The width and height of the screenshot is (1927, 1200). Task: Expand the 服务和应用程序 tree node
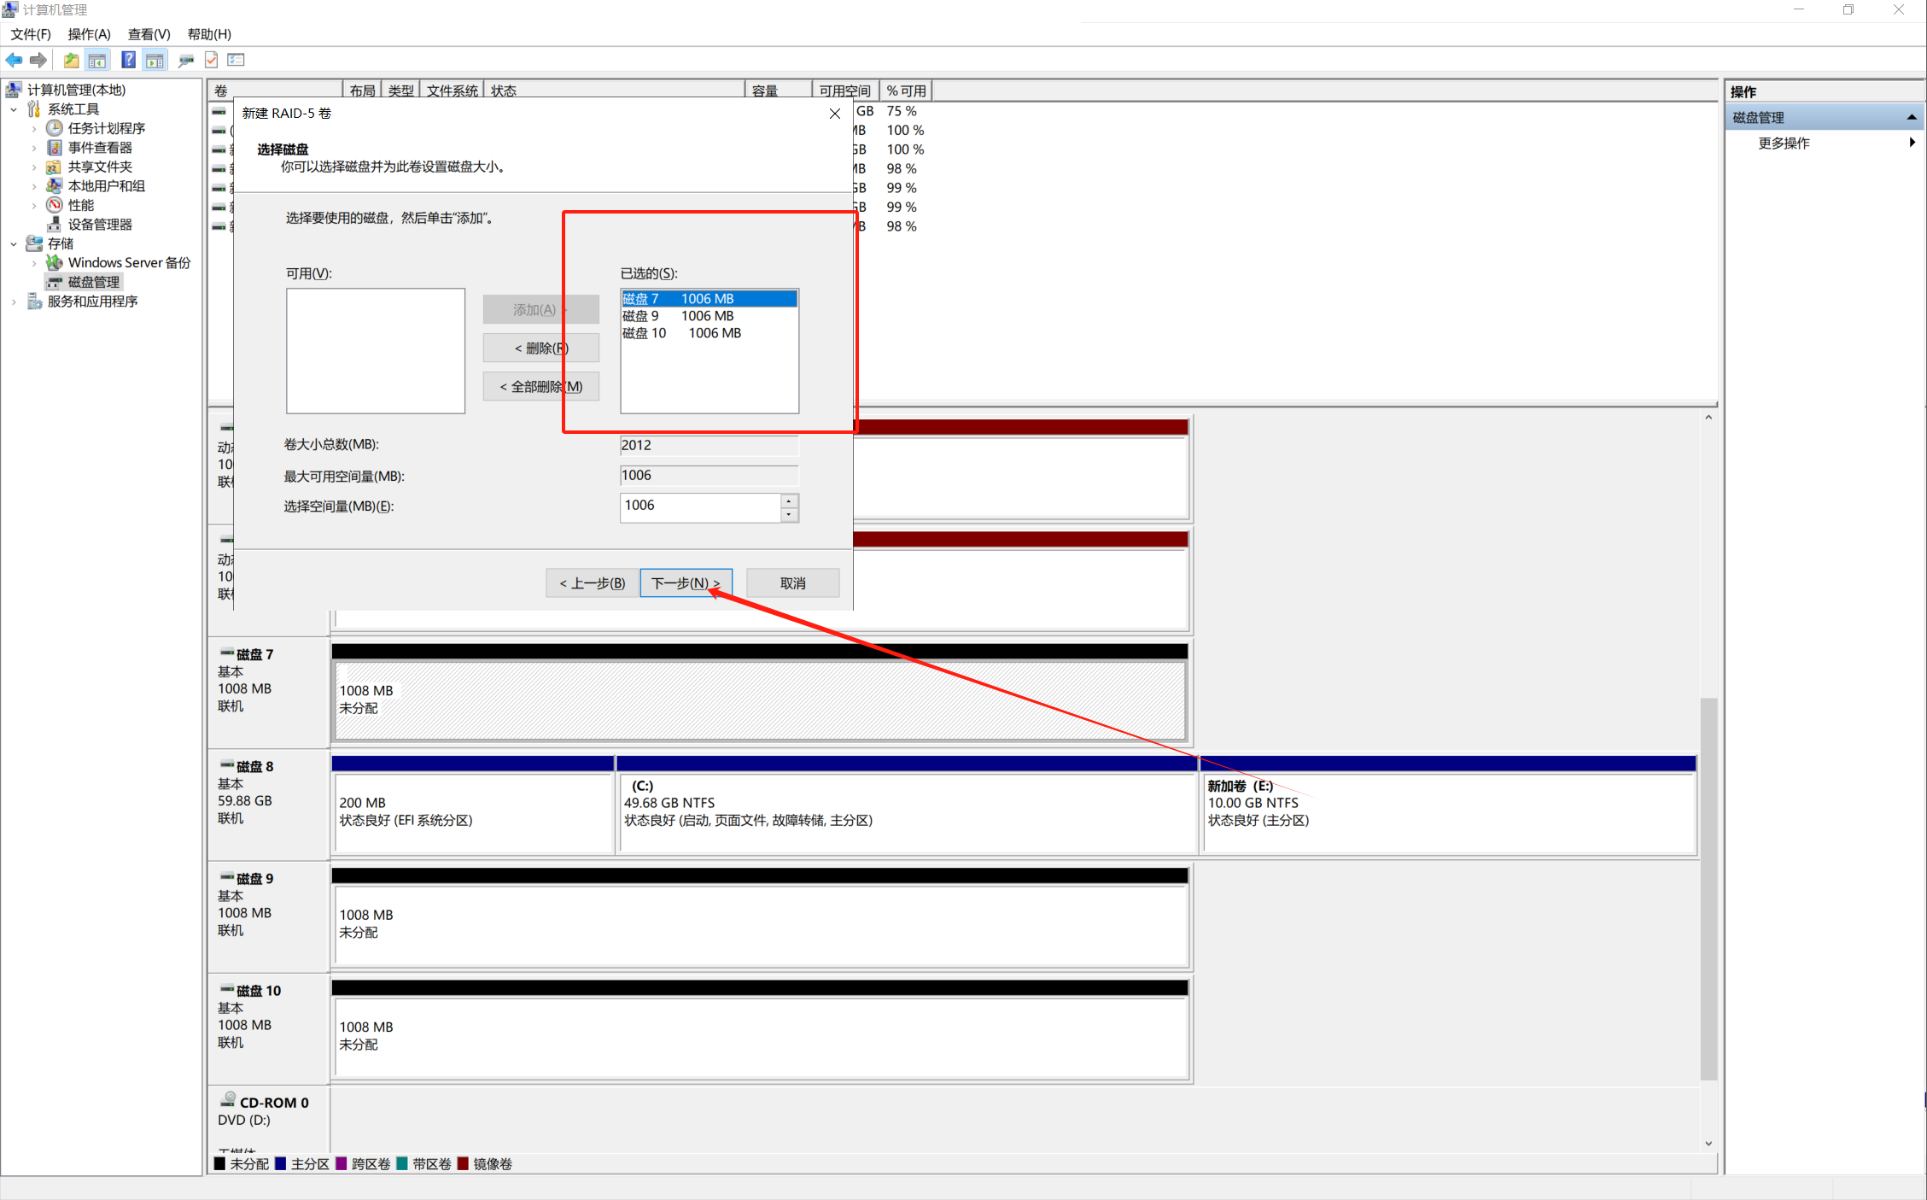tap(14, 301)
